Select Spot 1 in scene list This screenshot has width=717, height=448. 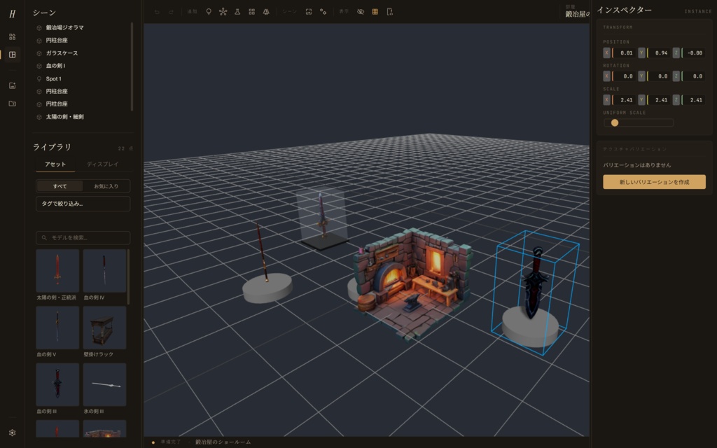coord(53,78)
